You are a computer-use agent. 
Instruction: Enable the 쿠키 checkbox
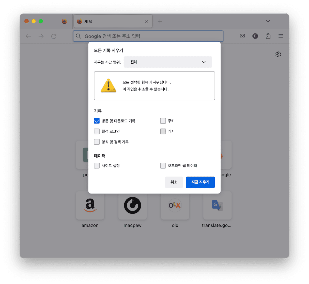[163, 121]
